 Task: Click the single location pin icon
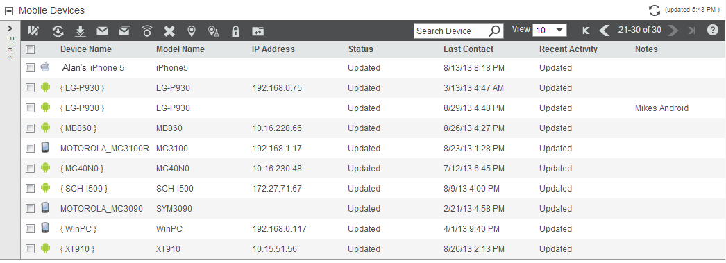(x=192, y=31)
